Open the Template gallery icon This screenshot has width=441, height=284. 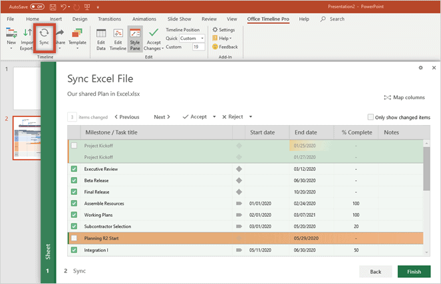[x=77, y=33]
